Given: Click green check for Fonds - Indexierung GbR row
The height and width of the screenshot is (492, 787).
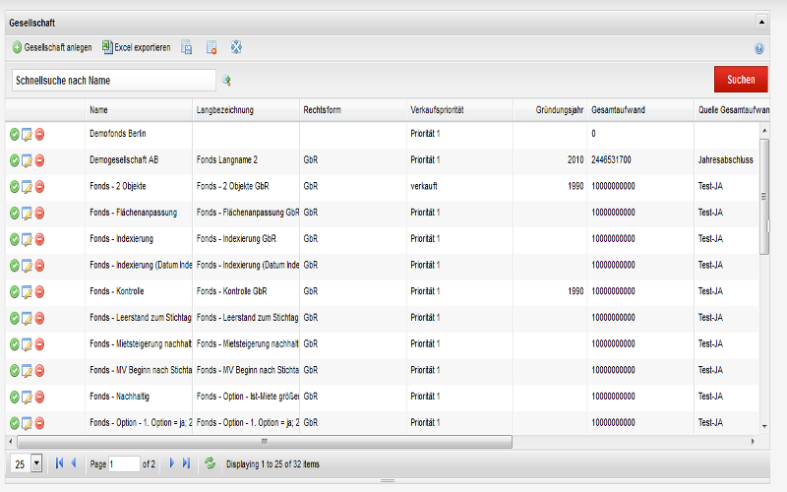Looking at the screenshot, I should [x=15, y=239].
